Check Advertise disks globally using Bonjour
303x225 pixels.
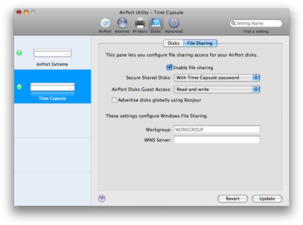(114, 100)
